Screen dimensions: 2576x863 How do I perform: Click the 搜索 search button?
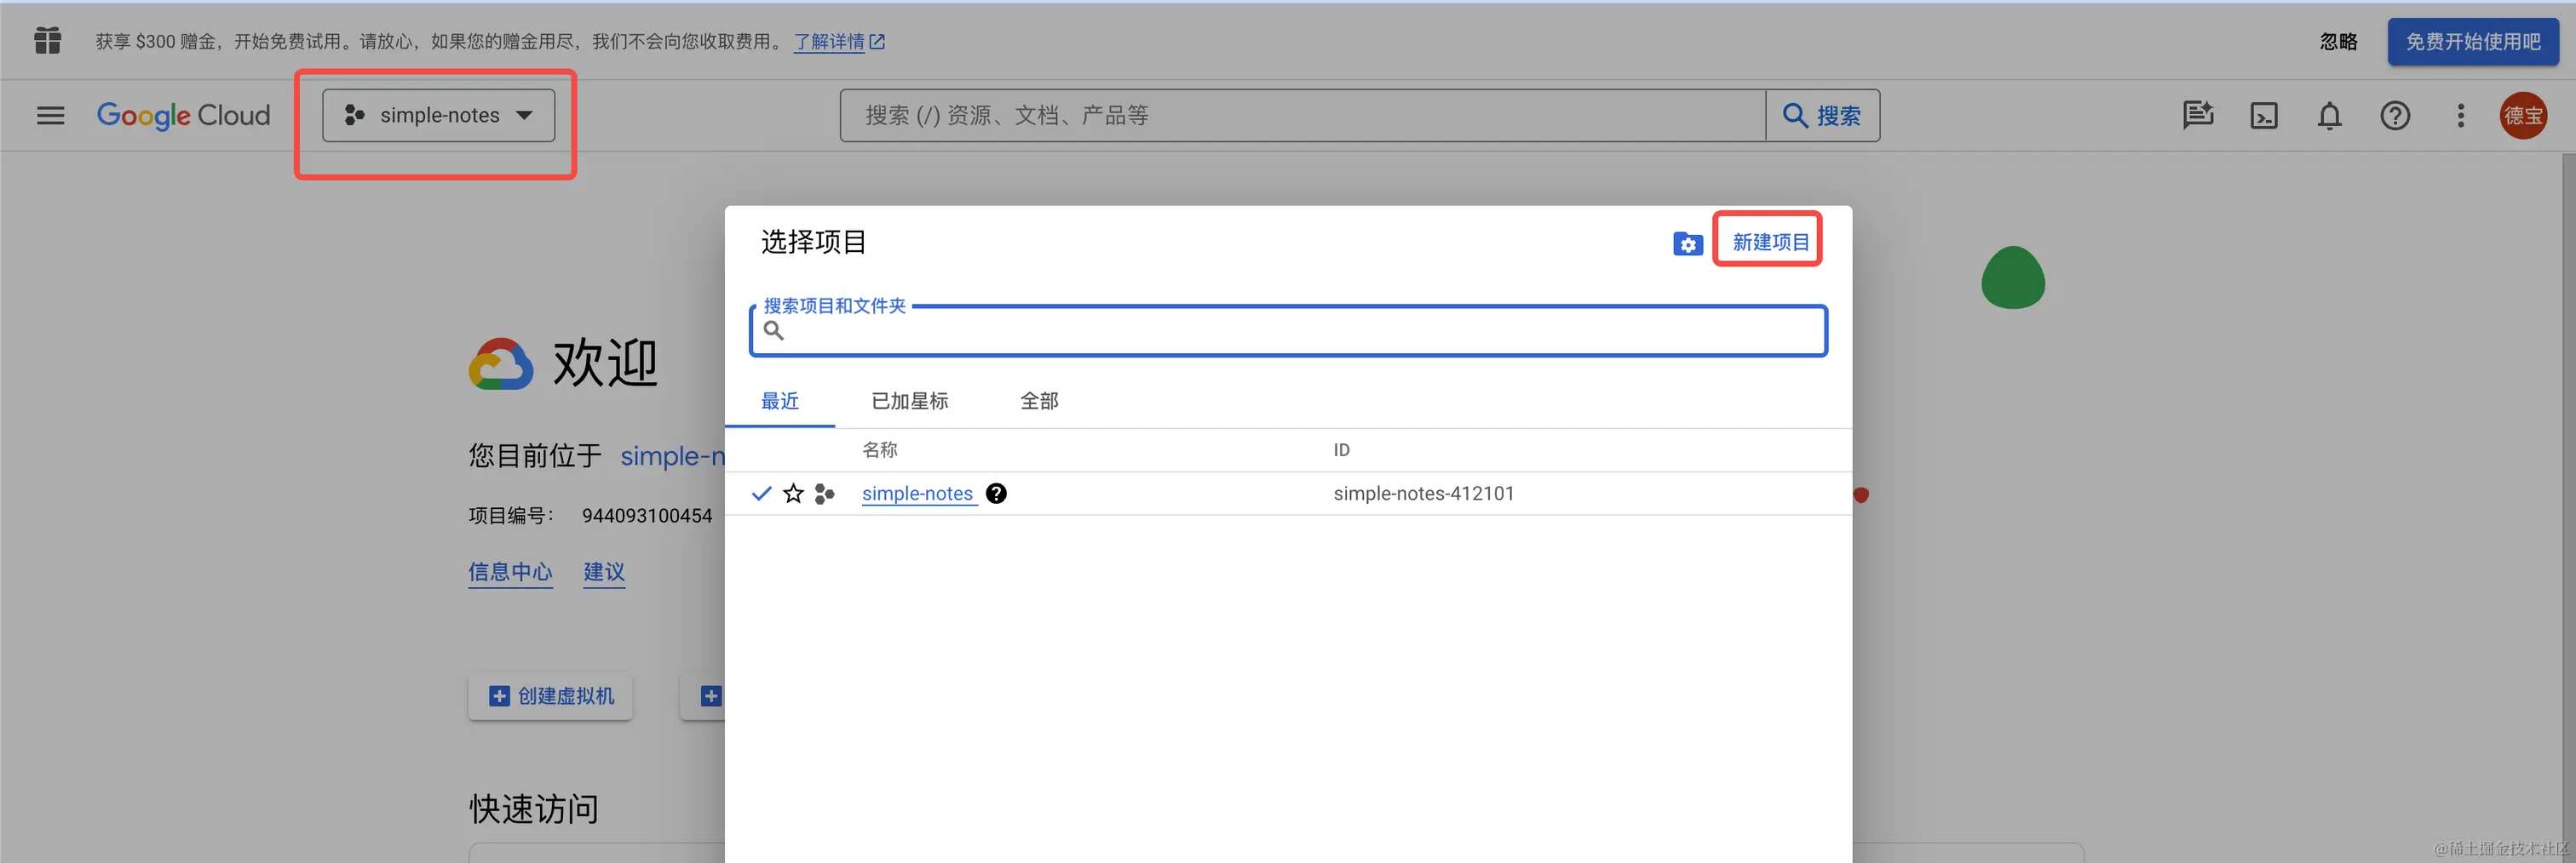point(1822,116)
